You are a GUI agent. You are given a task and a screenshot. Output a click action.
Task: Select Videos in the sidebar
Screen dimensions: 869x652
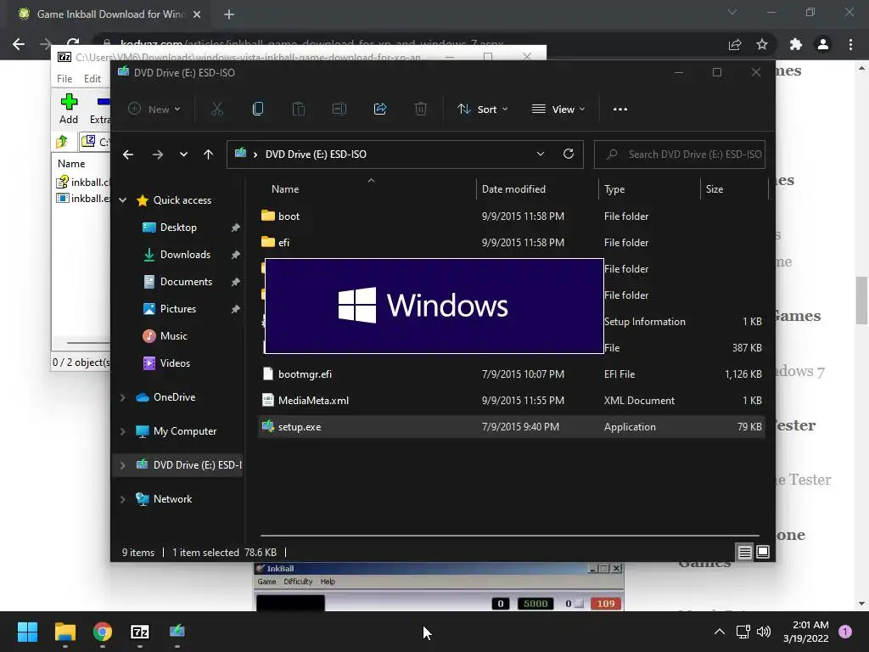(x=175, y=363)
